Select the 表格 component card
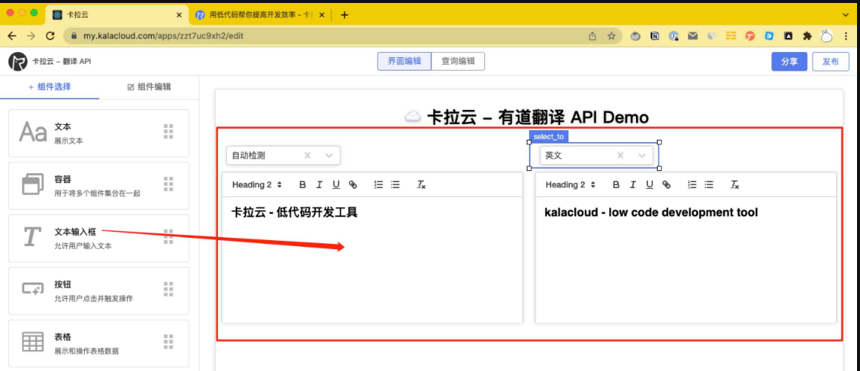The height and width of the screenshot is (371, 860). click(x=99, y=342)
